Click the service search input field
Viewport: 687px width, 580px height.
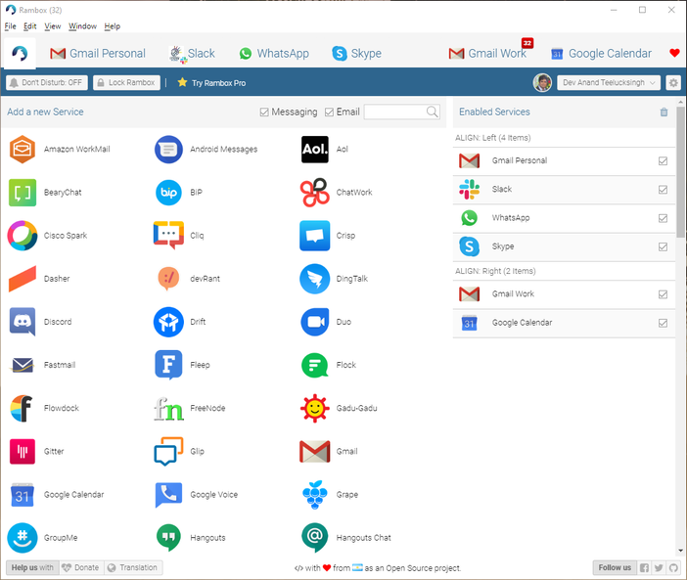coord(395,112)
